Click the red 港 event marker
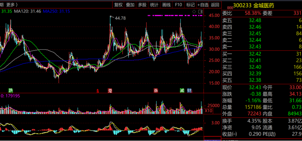This screenshot has width=302, height=141. (x=110, y=90)
